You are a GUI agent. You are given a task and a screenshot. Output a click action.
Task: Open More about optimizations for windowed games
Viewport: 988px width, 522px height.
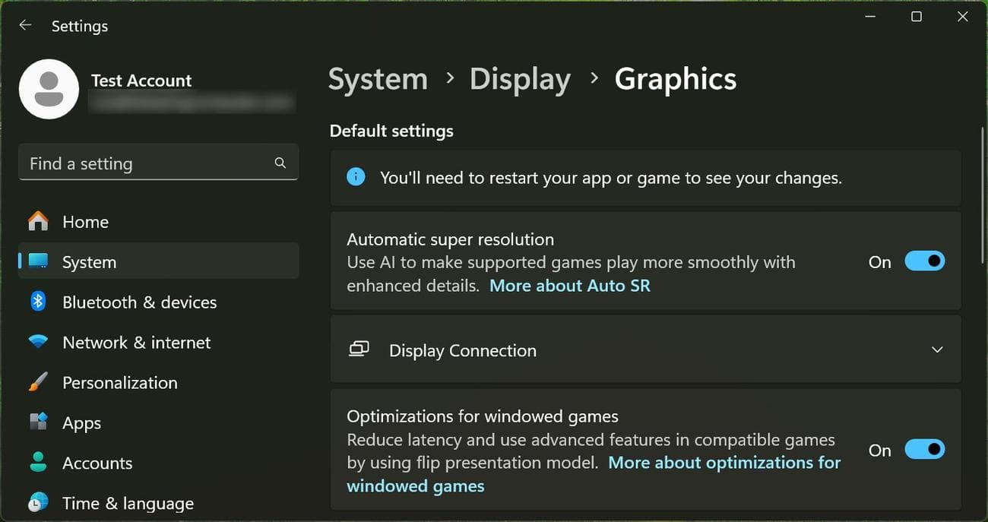(724, 463)
